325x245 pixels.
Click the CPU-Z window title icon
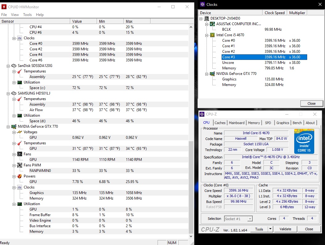pos(202,114)
